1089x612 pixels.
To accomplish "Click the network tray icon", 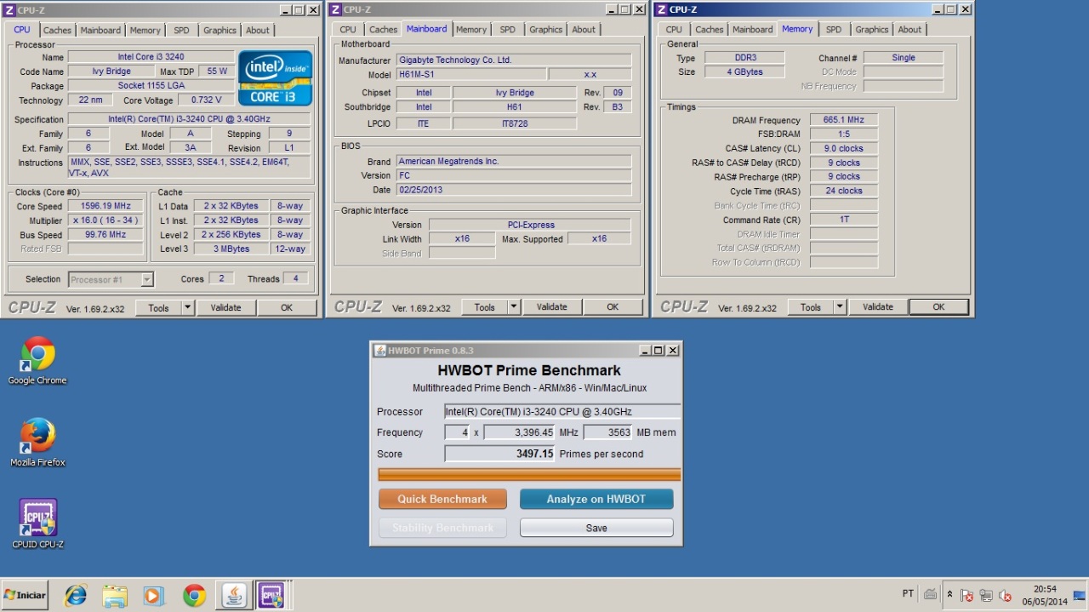I will (986, 595).
